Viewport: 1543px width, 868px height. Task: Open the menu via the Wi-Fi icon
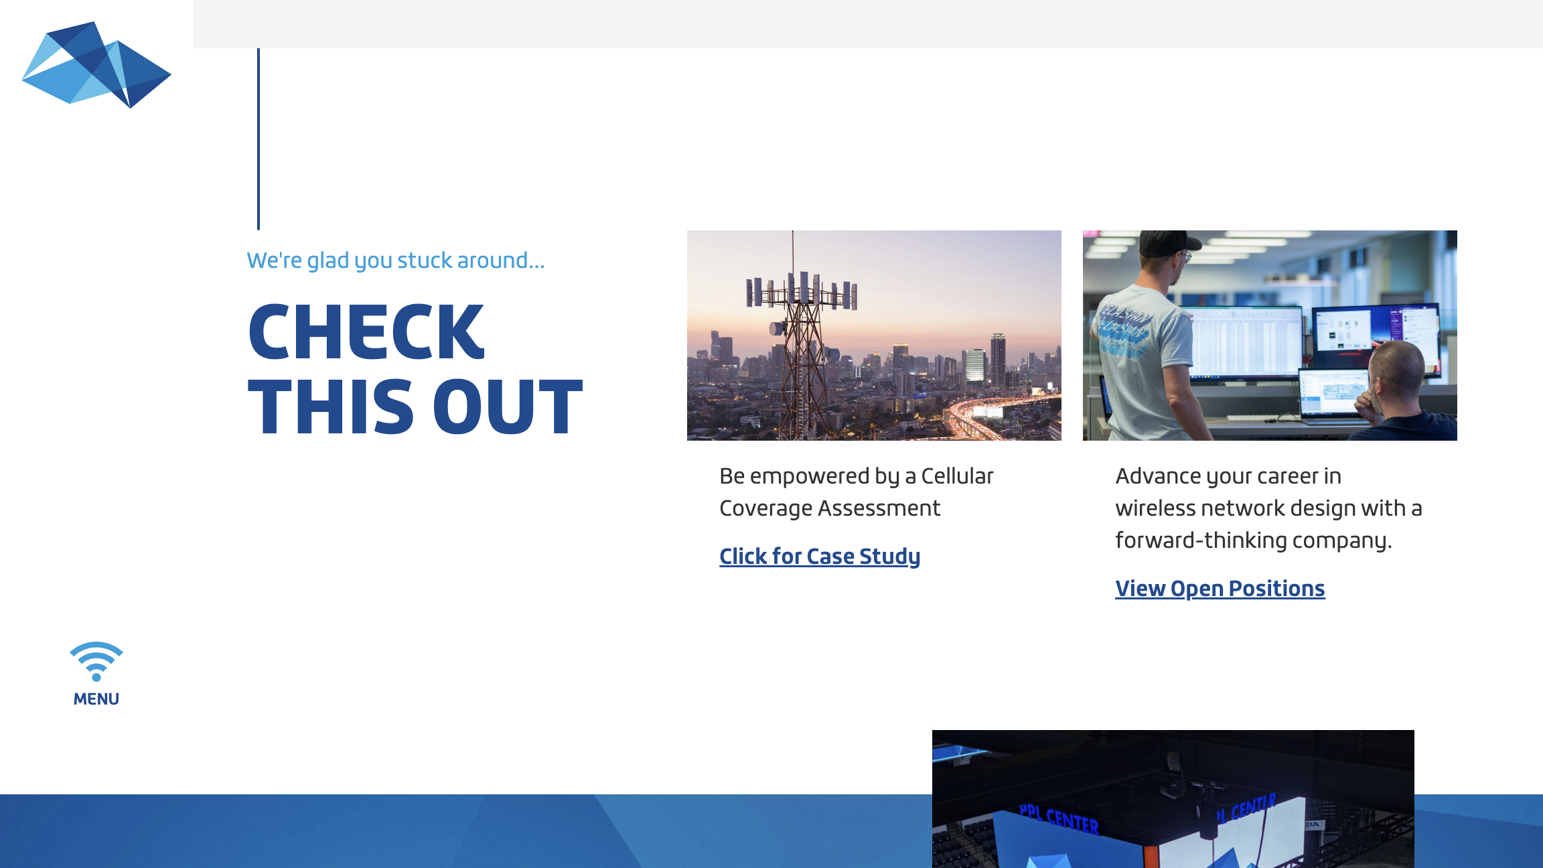(x=96, y=660)
